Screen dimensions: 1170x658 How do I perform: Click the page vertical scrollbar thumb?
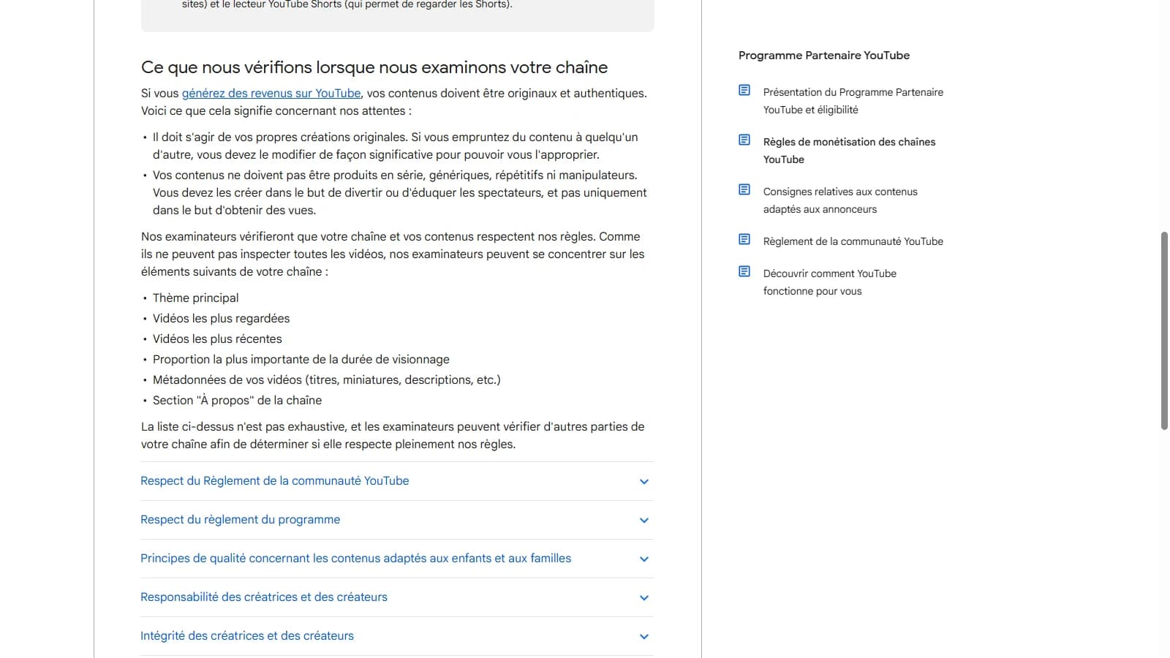click(1164, 330)
